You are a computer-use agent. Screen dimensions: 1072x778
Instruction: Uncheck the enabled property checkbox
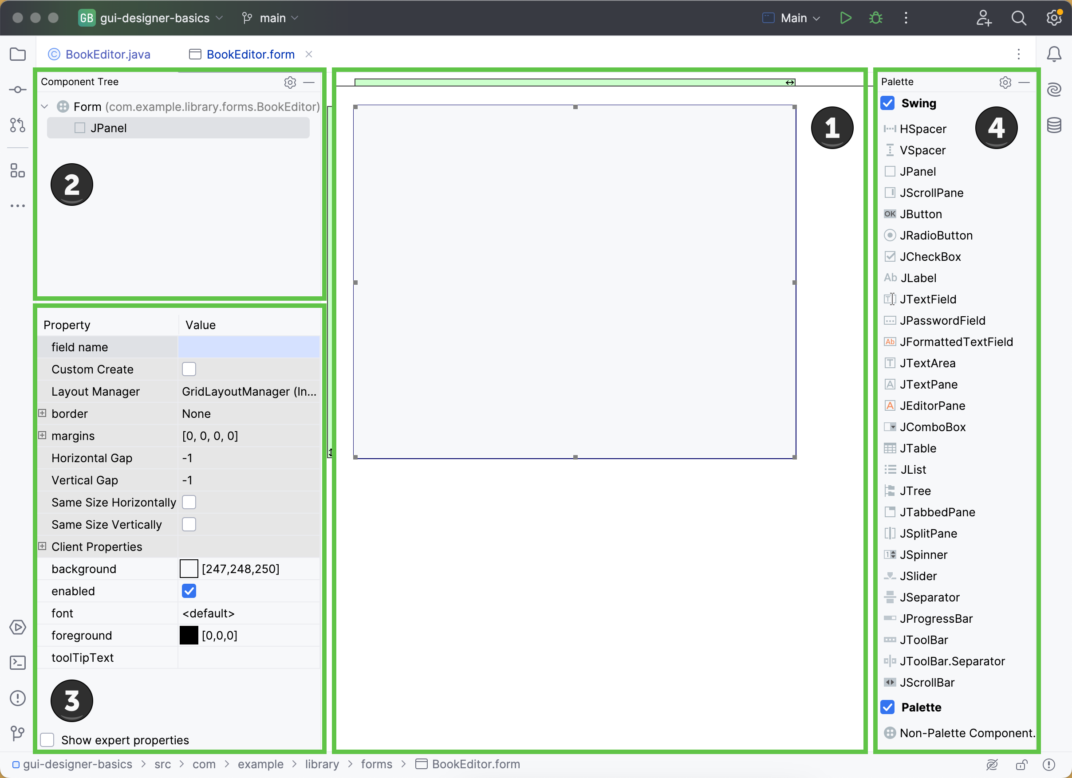[x=189, y=590]
